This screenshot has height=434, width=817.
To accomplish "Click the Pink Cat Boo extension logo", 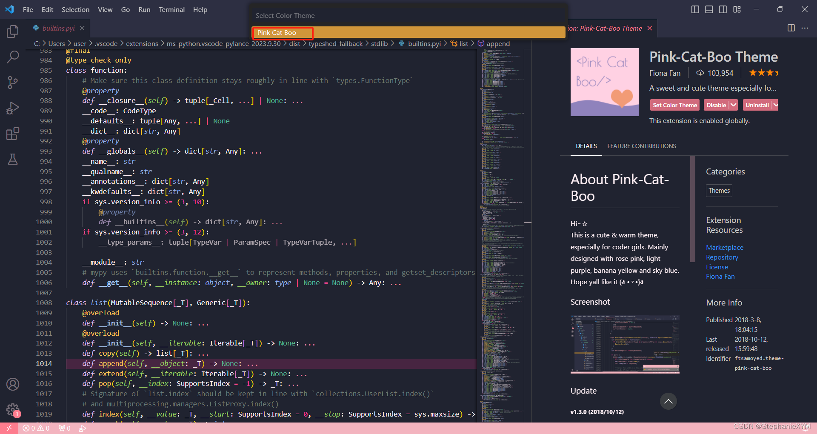I will (605, 82).
